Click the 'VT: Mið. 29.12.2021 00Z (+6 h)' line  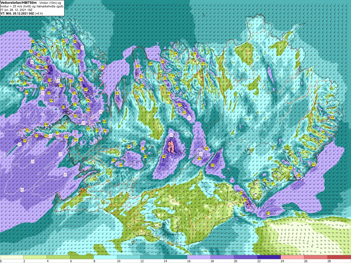21,13
